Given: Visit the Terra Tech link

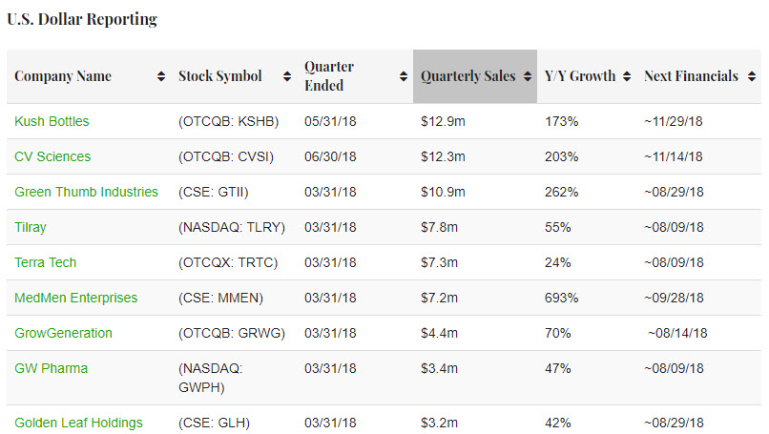Looking at the screenshot, I should pyautogui.click(x=46, y=262).
